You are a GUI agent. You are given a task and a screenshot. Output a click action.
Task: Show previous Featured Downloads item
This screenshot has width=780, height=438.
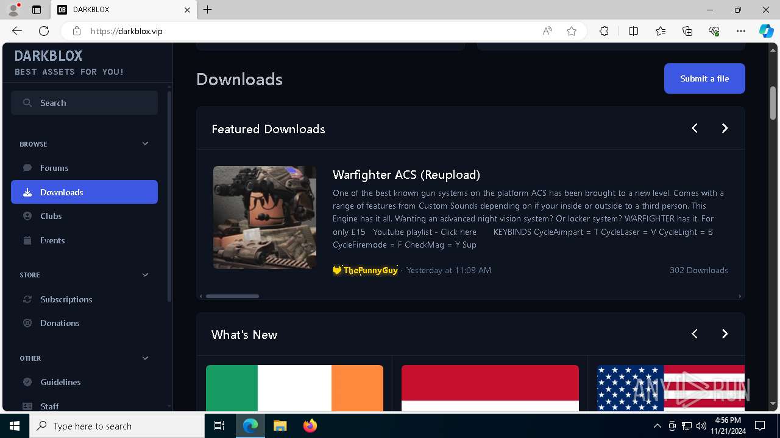tap(695, 128)
